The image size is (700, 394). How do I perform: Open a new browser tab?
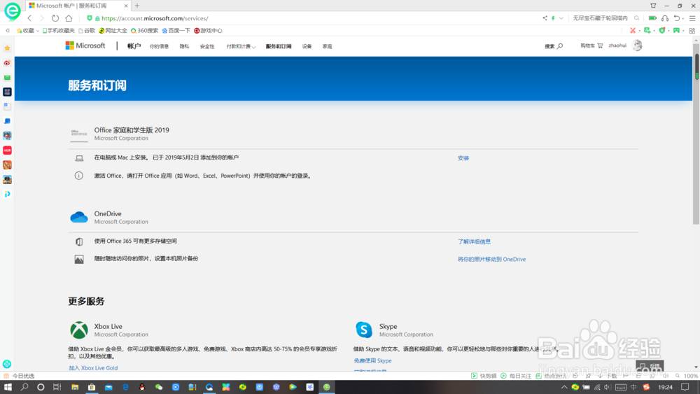(137, 6)
